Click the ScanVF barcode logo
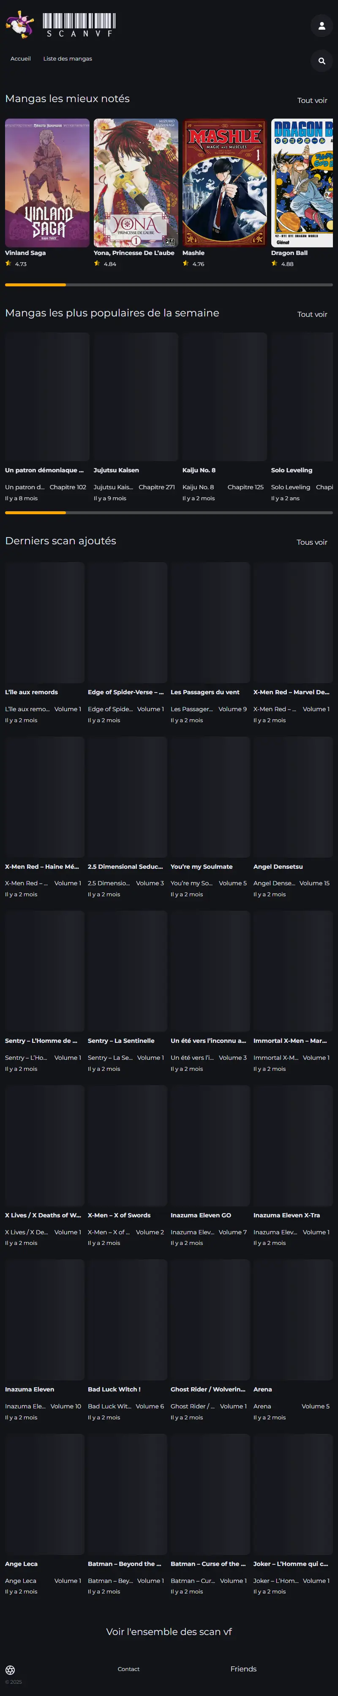This screenshot has height=1696, width=338. (x=79, y=25)
